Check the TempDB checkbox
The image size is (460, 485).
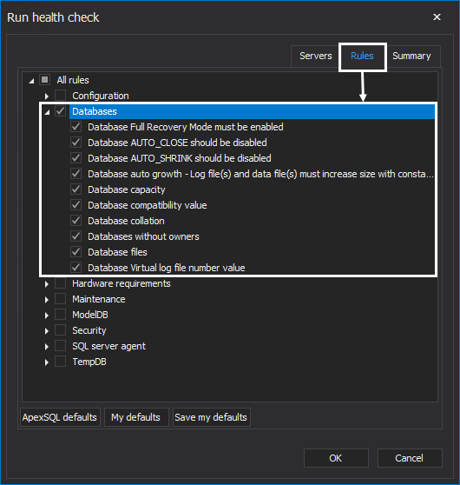click(60, 362)
